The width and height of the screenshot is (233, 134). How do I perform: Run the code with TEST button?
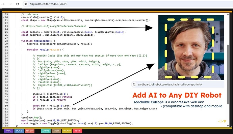(x=77, y=131)
